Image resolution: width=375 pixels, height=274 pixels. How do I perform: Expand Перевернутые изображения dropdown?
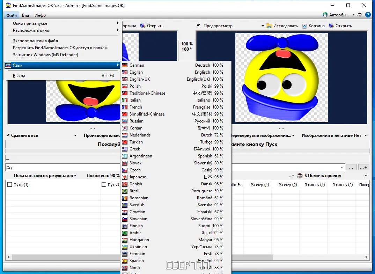[x=293, y=135]
